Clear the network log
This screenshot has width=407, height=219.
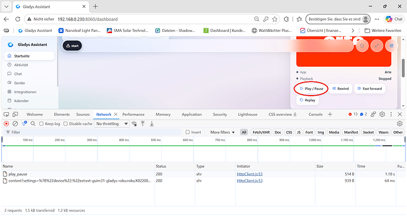coord(15,123)
